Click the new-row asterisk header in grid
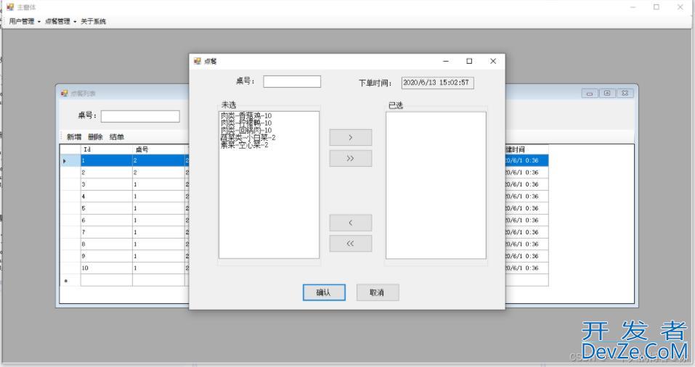This screenshot has width=695, height=367. (70, 280)
